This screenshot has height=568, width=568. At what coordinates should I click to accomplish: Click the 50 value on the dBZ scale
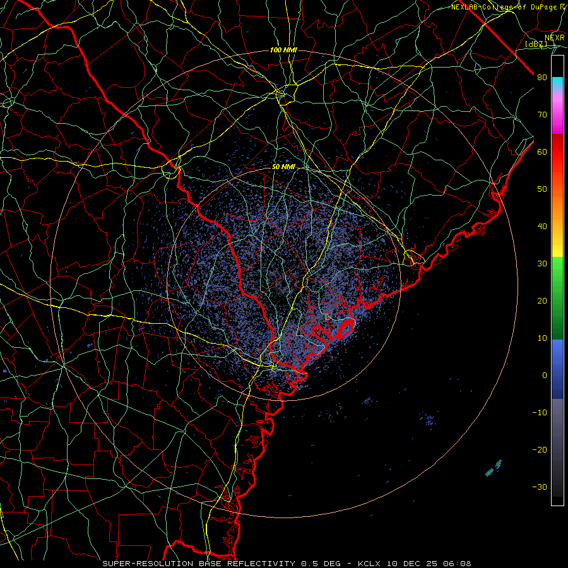(x=542, y=189)
